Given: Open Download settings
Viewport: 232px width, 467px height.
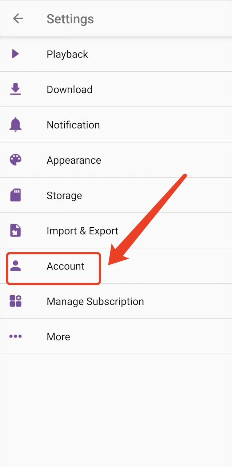Looking at the screenshot, I should point(69,89).
